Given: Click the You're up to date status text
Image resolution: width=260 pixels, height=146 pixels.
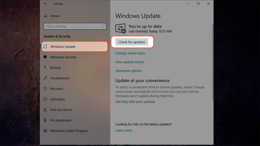Looking at the screenshot, I should [145, 26].
